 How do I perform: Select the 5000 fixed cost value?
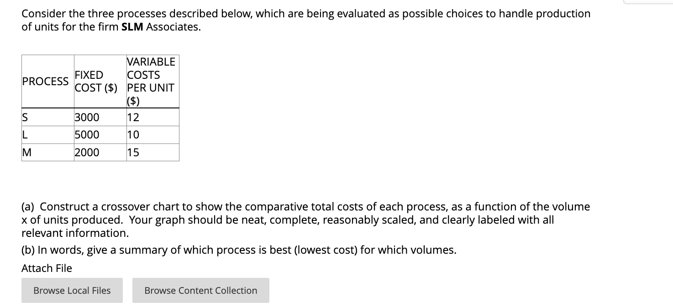[x=87, y=135]
